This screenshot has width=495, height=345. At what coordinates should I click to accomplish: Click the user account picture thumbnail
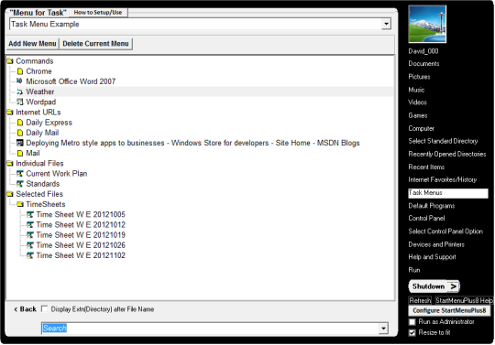point(427,24)
